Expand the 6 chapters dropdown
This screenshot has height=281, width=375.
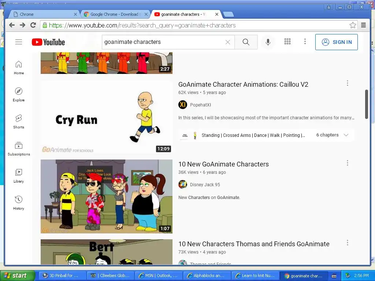(x=346, y=135)
